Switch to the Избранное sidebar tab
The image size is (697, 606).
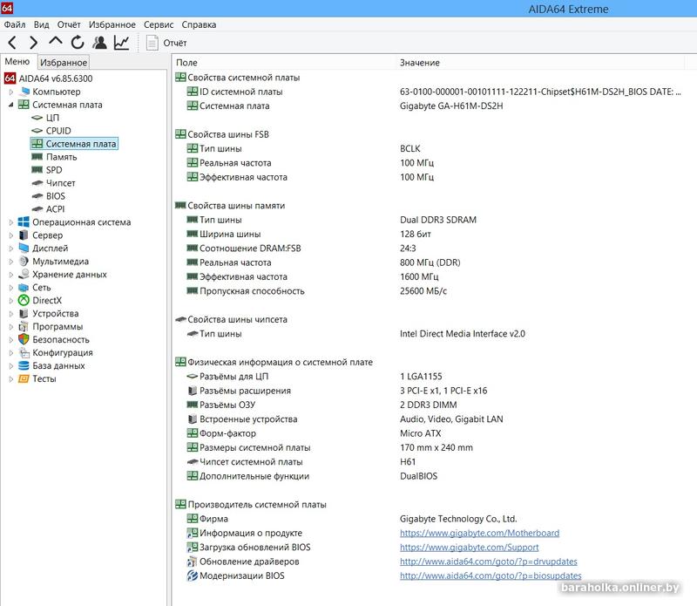point(64,62)
